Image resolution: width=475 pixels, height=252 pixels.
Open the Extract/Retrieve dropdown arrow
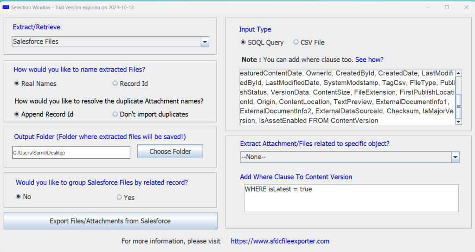(205, 42)
